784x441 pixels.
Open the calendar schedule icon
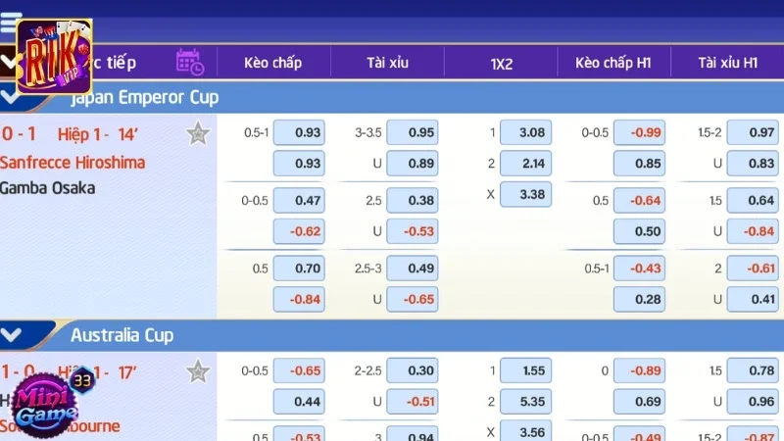[x=190, y=63]
